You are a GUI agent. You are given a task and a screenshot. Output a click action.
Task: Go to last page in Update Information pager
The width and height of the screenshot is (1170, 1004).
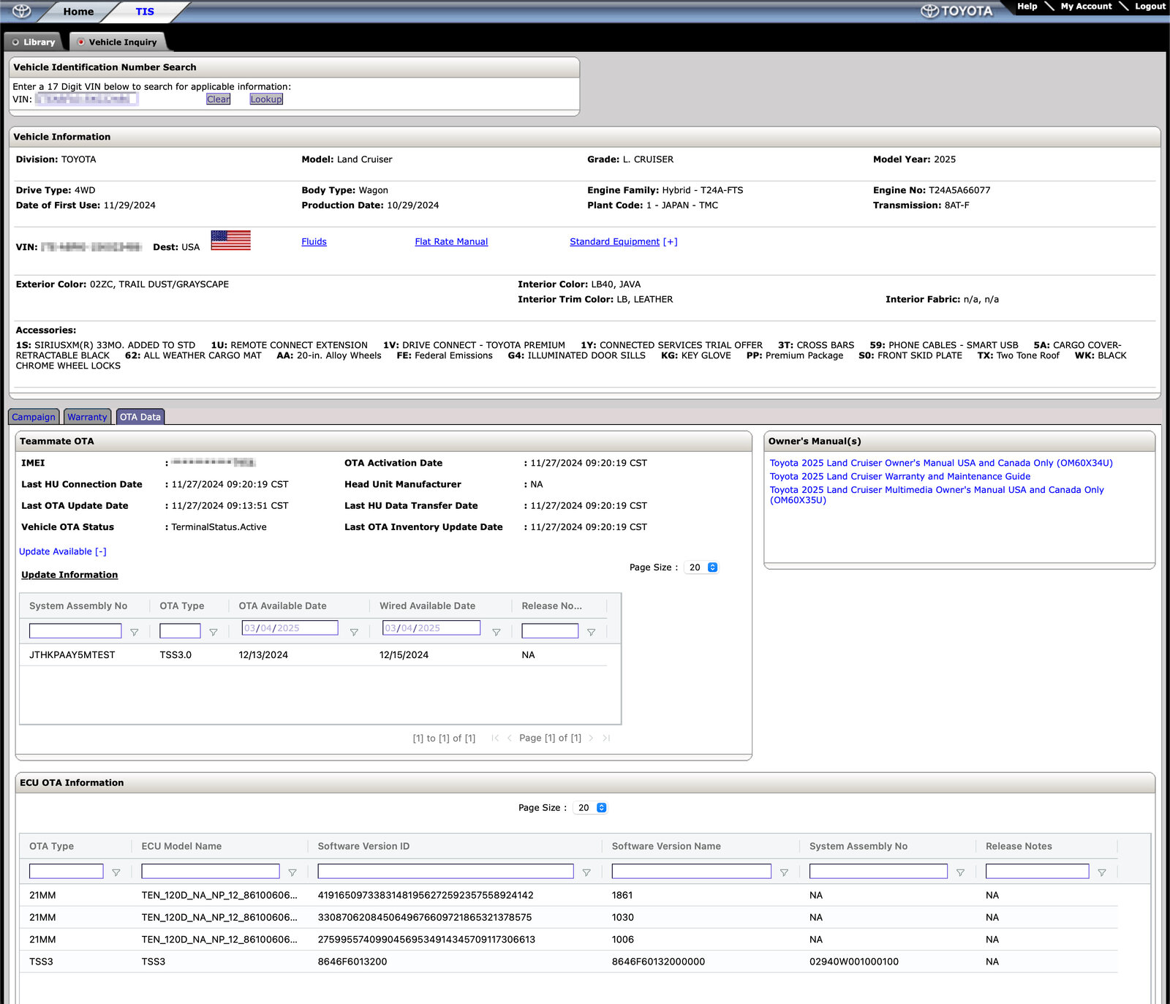point(606,739)
